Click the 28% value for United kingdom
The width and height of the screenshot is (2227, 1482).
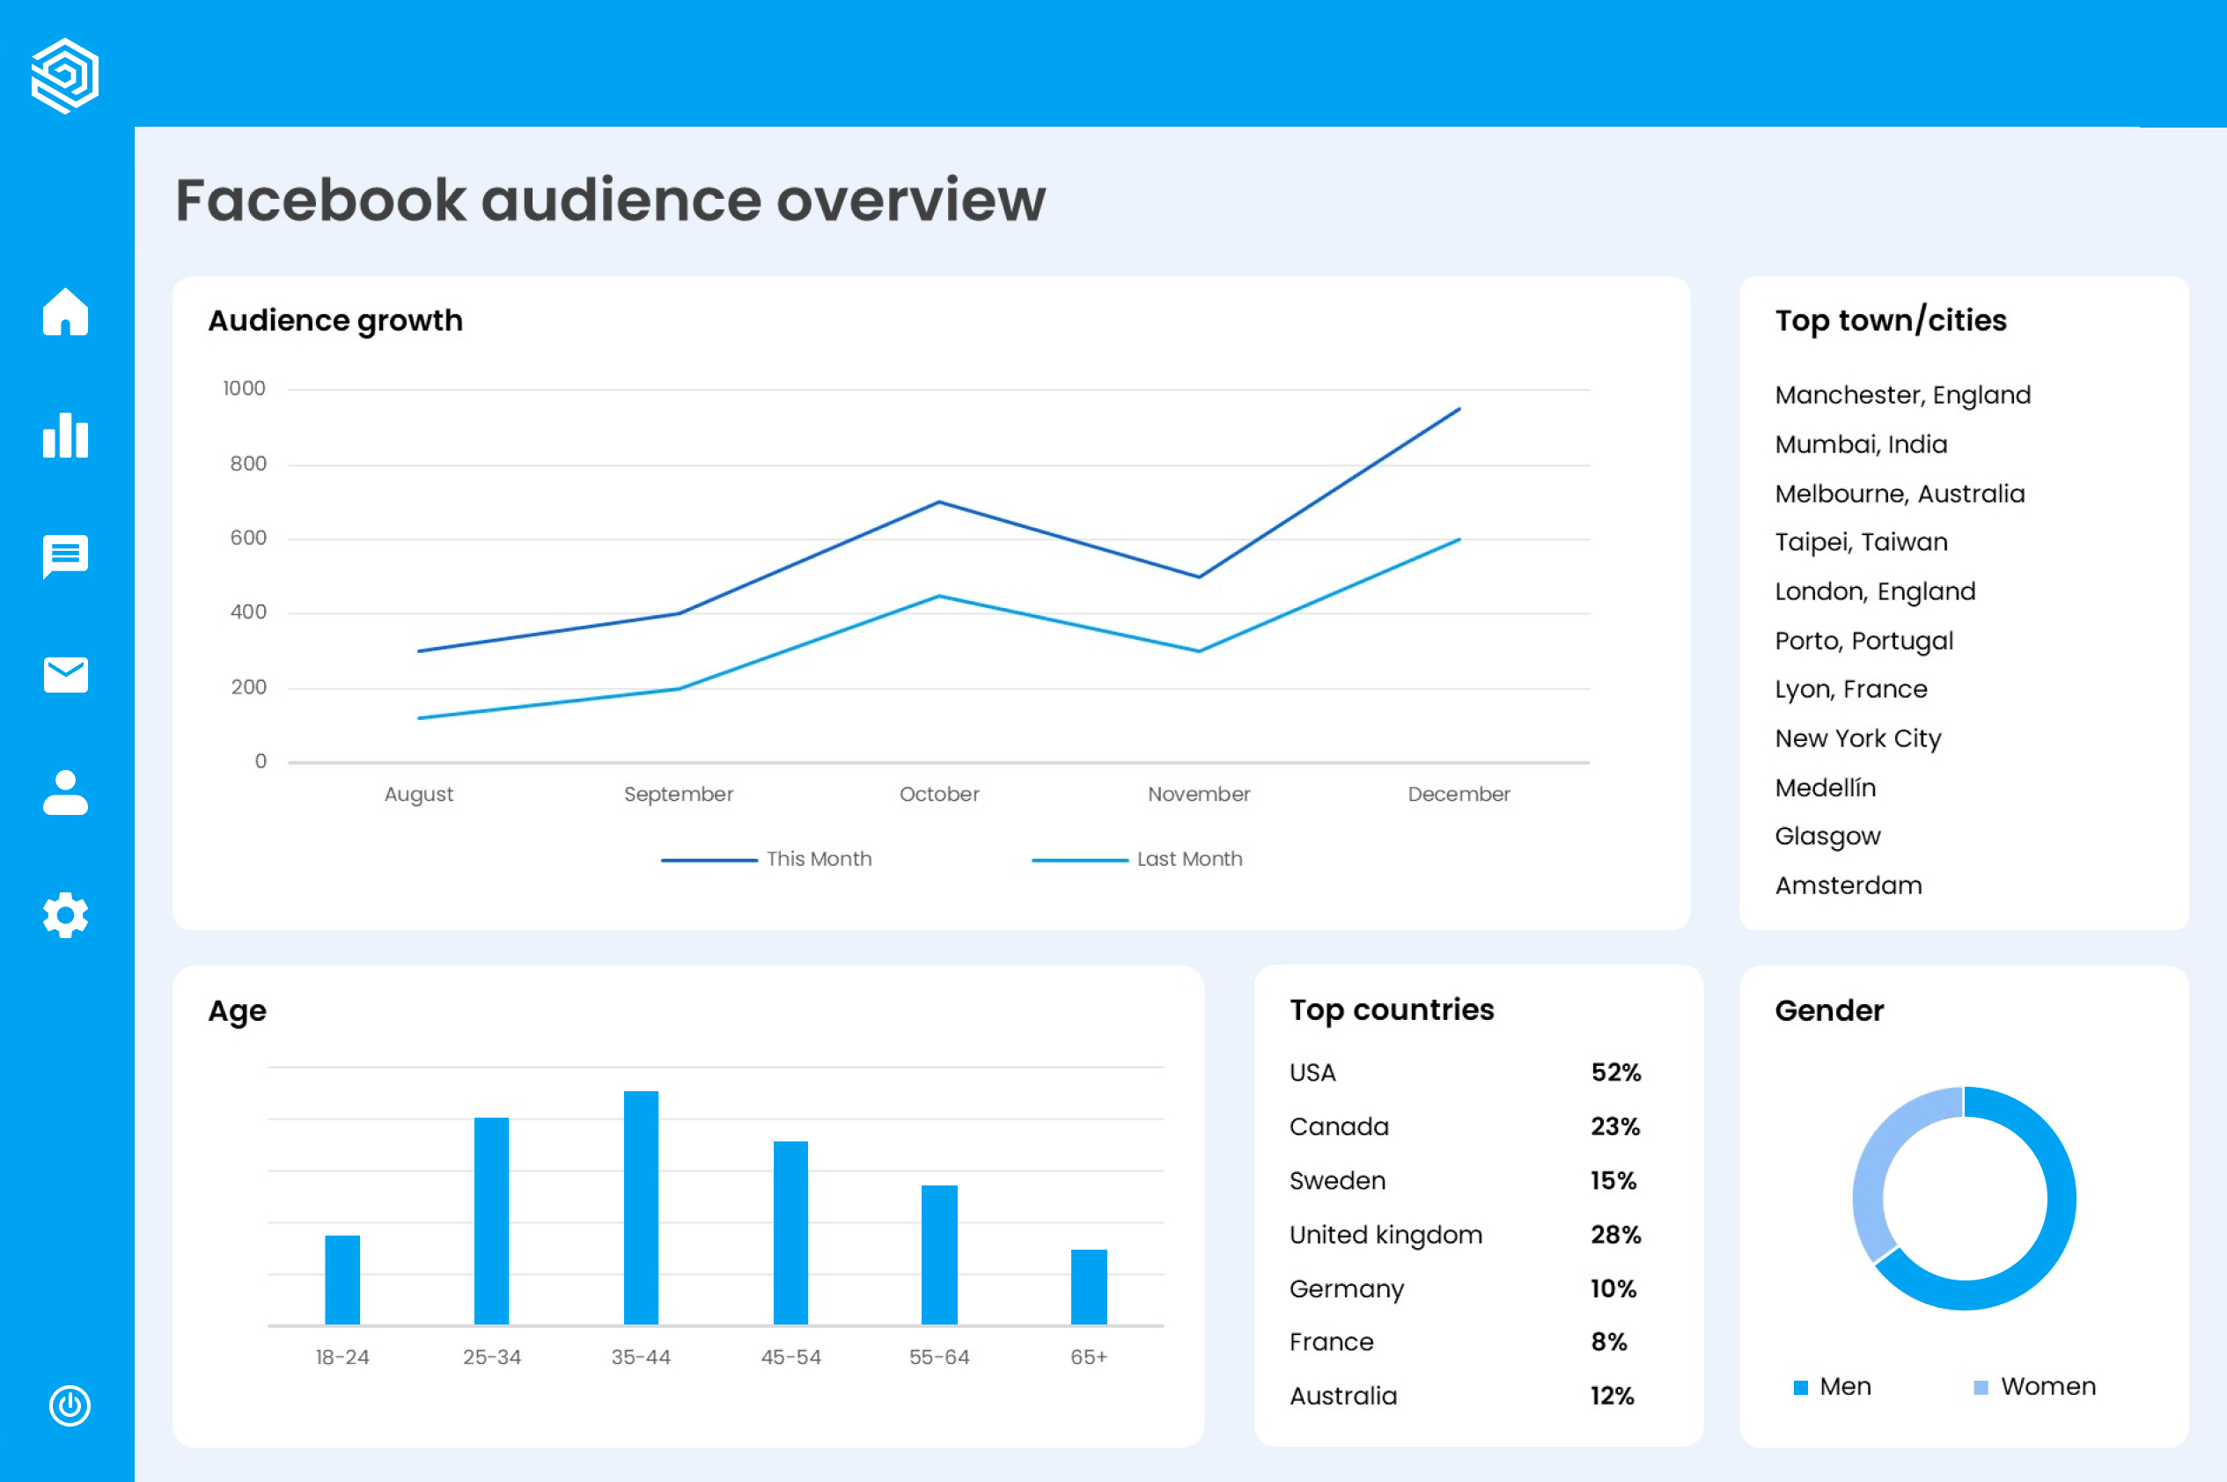pyautogui.click(x=1615, y=1235)
